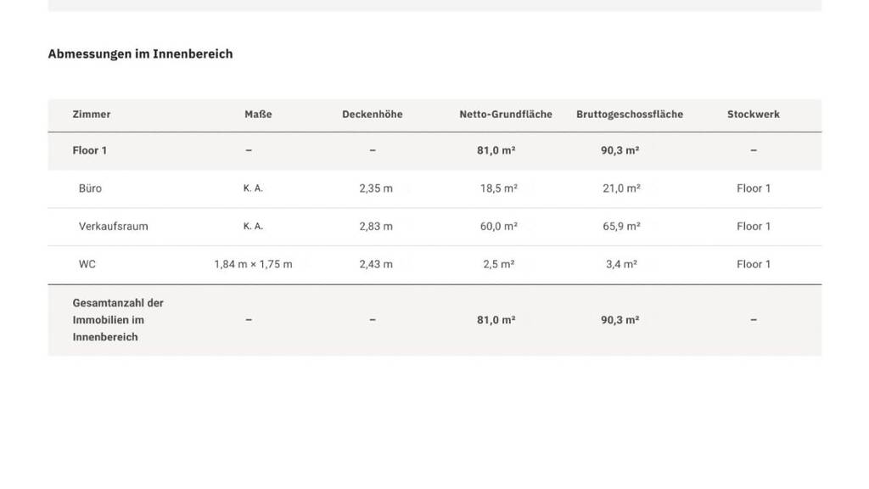
Task: Click the 90,3 m² value in the total row
Action: [620, 320]
